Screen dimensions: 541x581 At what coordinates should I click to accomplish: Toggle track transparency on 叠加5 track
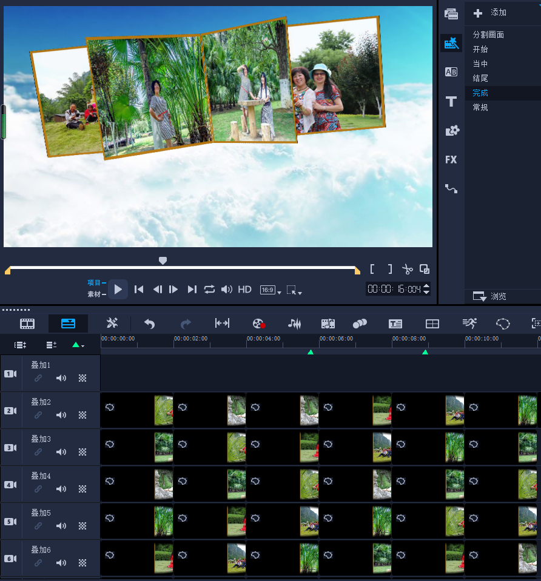tap(83, 526)
